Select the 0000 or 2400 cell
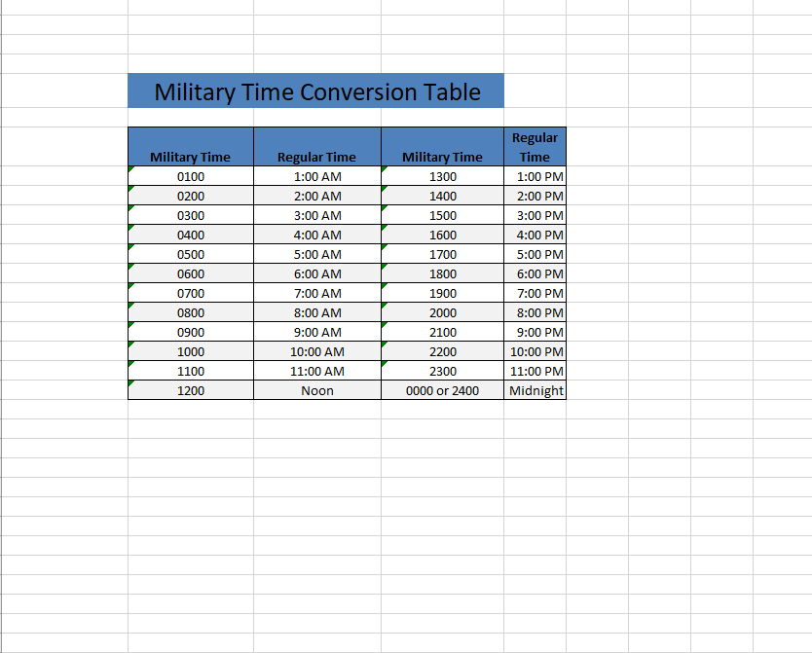Viewport: 812px width, 653px height. pyautogui.click(x=442, y=390)
